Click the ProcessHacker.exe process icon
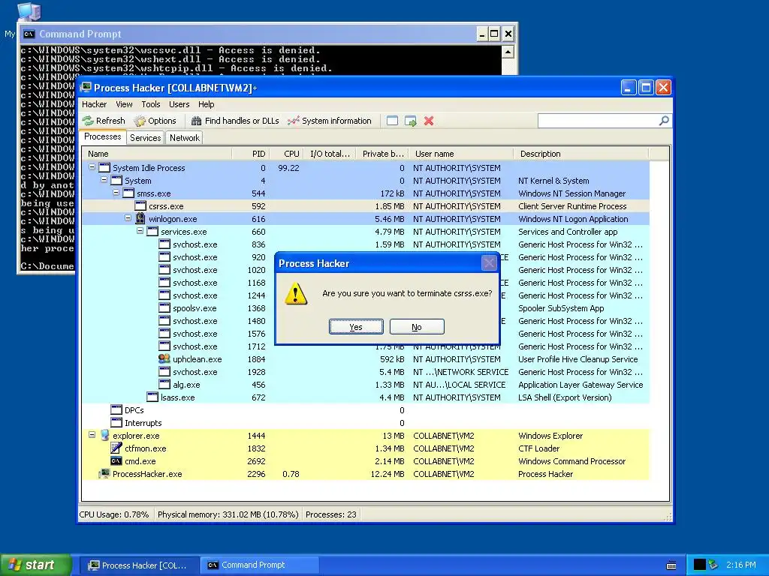Screen dimensions: 769x576 point(104,474)
